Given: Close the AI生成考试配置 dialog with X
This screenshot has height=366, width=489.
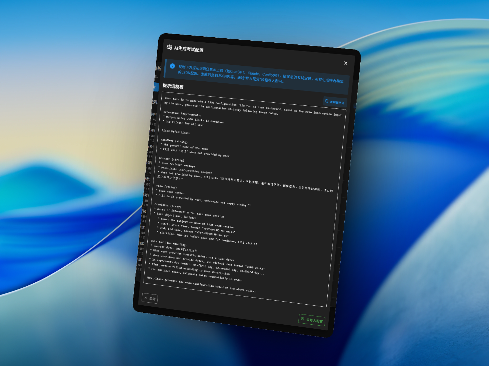Looking at the screenshot, I should point(345,63).
